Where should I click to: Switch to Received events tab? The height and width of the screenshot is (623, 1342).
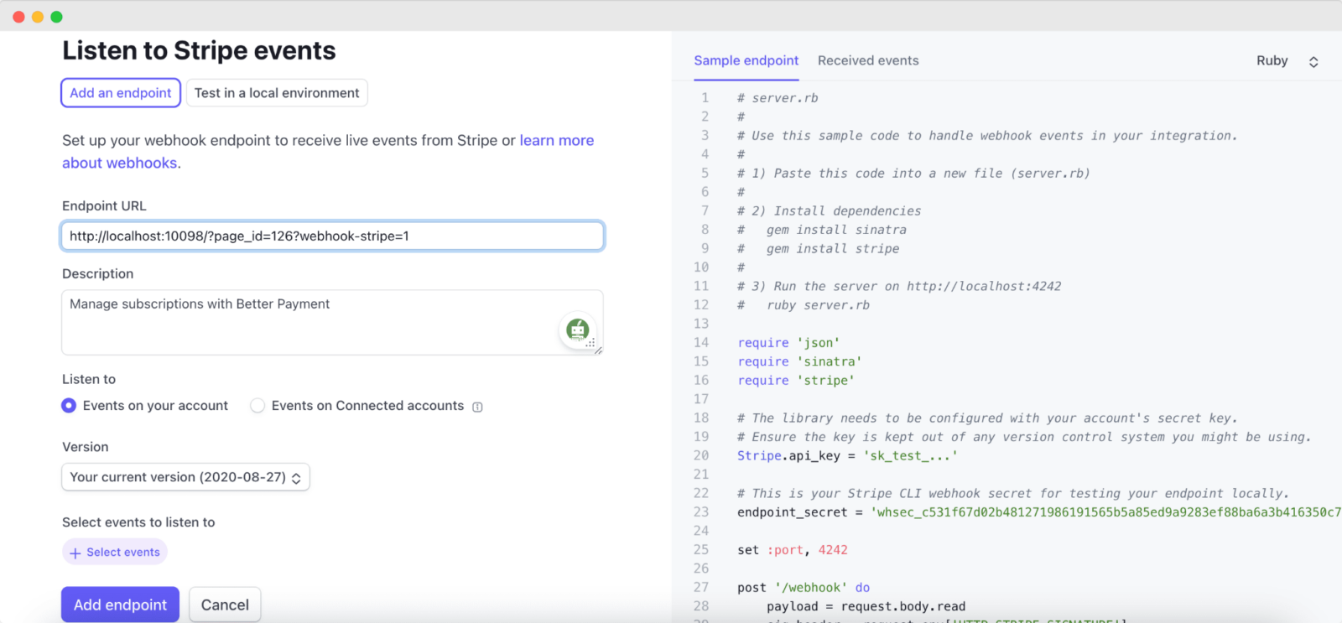[868, 60]
